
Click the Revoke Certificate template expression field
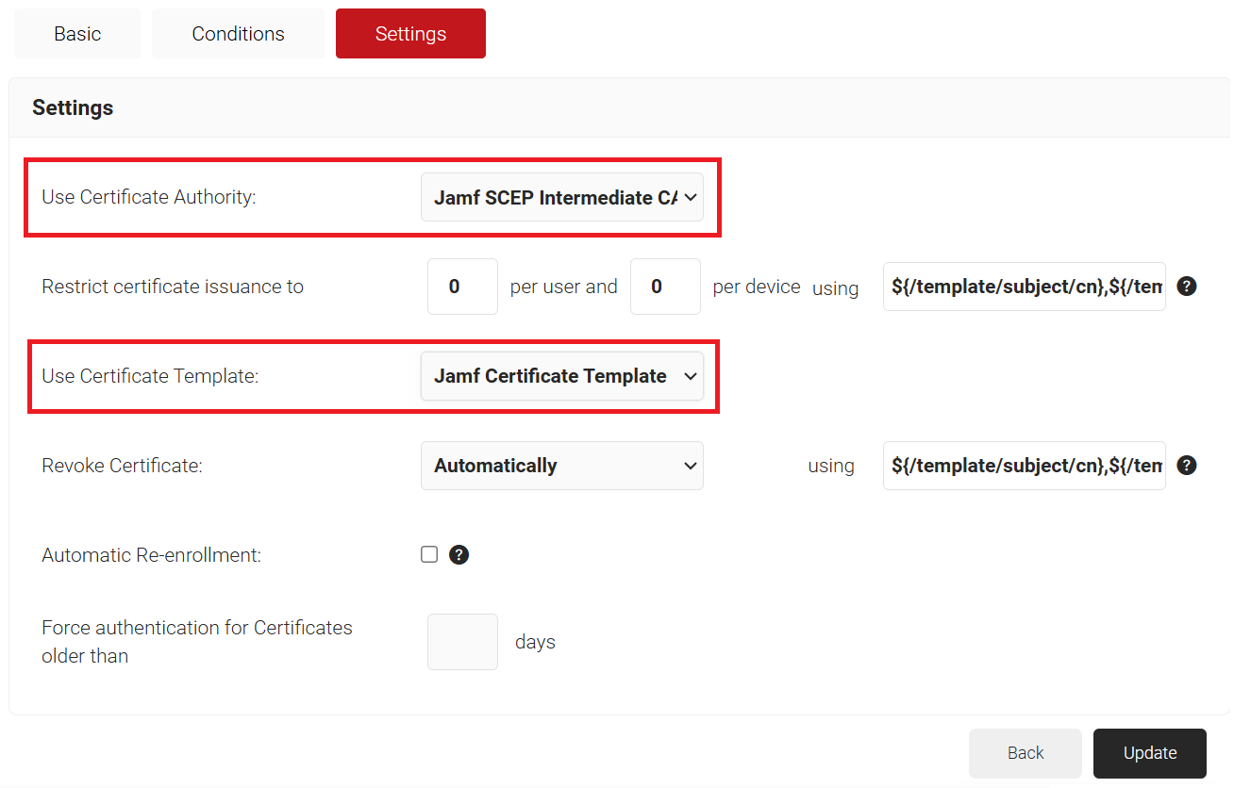1024,466
